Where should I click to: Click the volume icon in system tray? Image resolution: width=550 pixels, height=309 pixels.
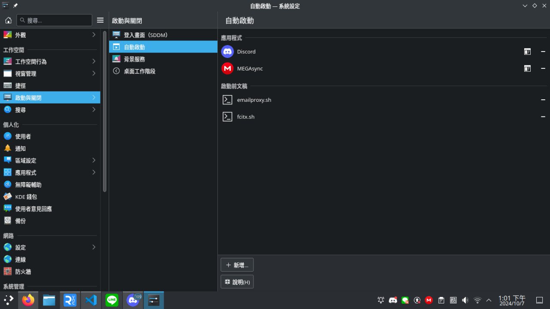pos(465,300)
